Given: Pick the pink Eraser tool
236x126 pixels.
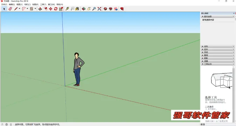Looking at the screenshot, I should point(10,9).
